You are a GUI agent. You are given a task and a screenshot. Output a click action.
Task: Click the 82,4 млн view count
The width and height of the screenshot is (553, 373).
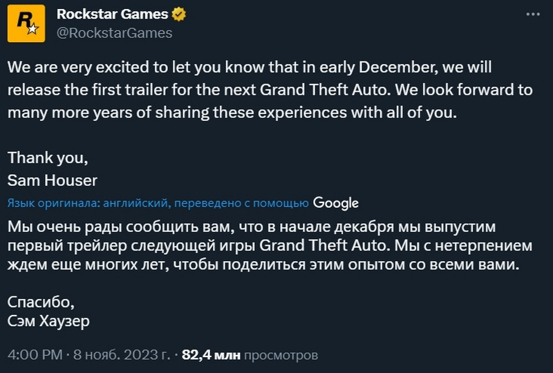(x=211, y=355)
